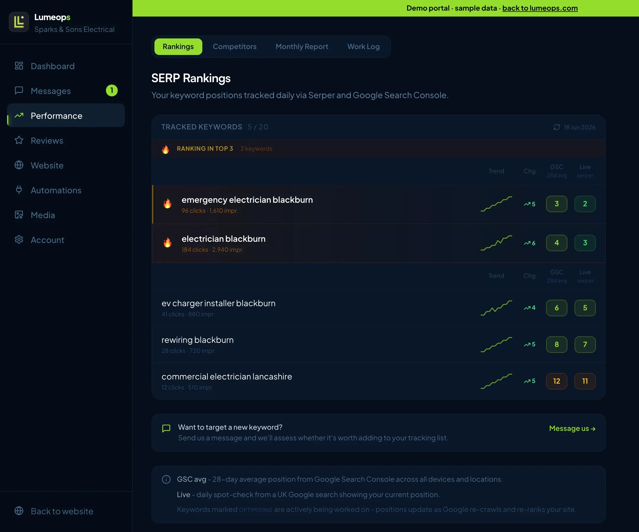Click the 2 keywords count label
Viewport: 639px width, 532px height.
coord(256,149)
